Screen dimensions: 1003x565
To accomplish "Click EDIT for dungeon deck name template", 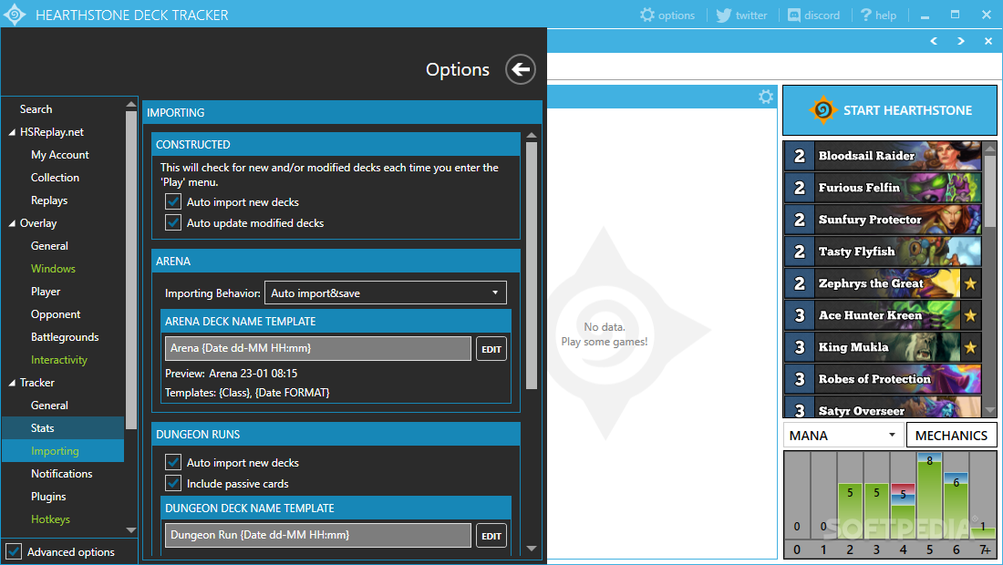I will coord(491,536).
